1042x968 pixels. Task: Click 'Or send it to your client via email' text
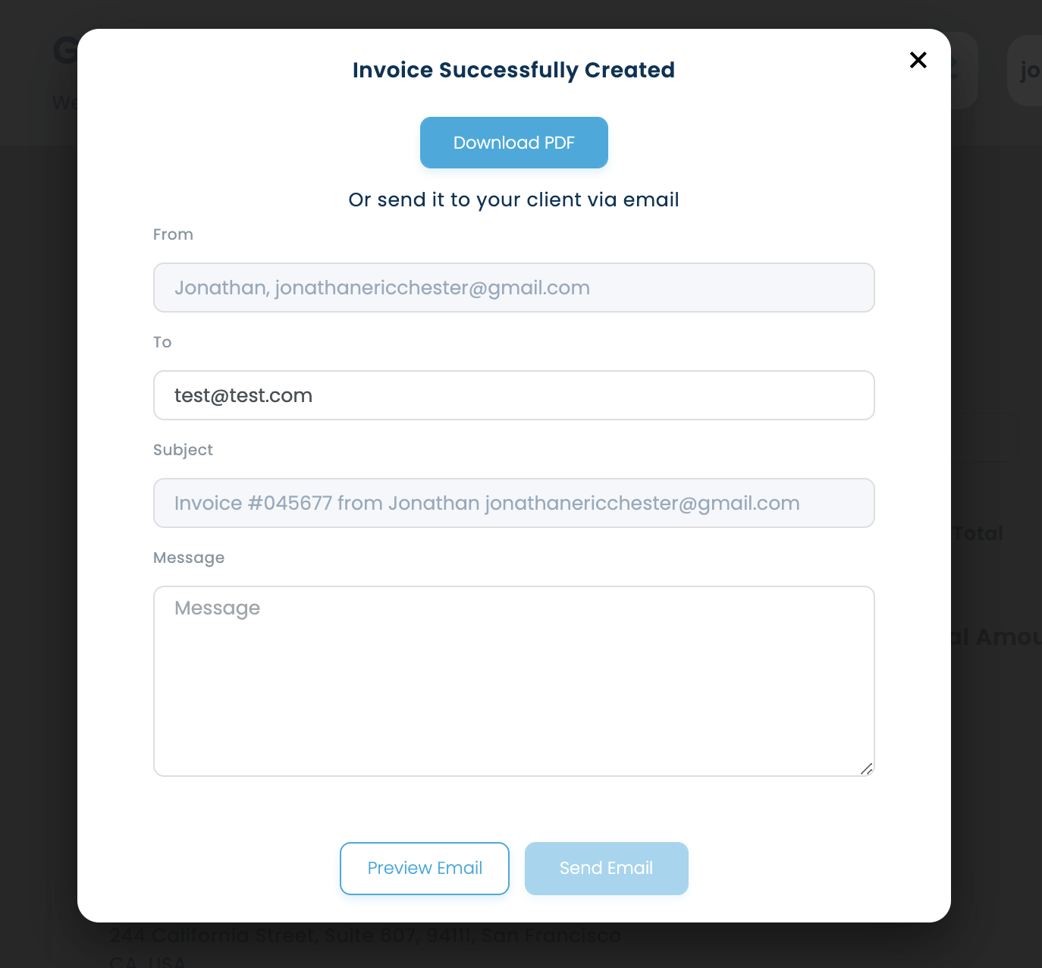pos(513,200)
